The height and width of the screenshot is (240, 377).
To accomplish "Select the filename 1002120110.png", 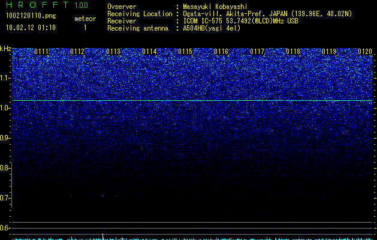I will tap(31, 16).
